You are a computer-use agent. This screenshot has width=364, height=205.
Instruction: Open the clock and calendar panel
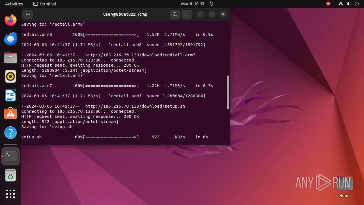pyautogui.click(x=193, y=4)
